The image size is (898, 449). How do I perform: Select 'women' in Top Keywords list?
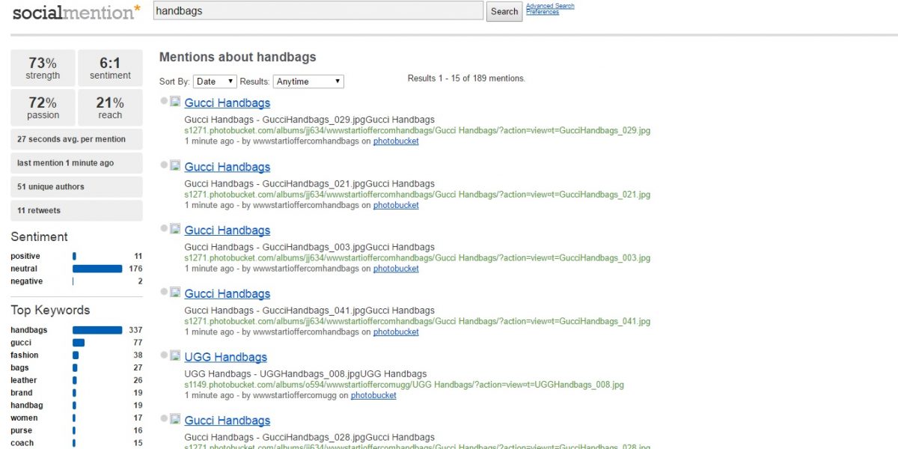pos(24,418)
